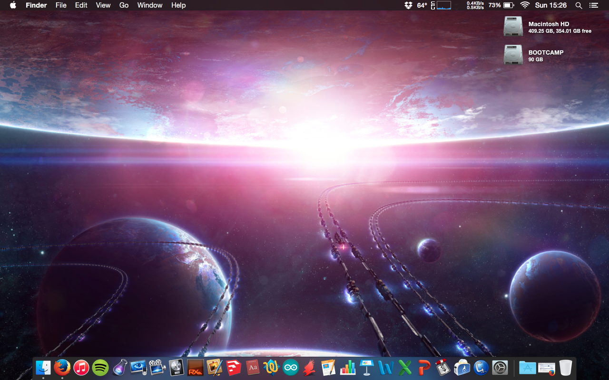The image size is (609, 380).
Task: Launch Arduino IDE from the Dock
Action: click(291, 367)
